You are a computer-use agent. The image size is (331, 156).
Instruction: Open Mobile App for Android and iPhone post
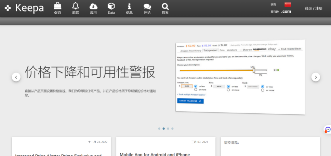tap(155, 154)
